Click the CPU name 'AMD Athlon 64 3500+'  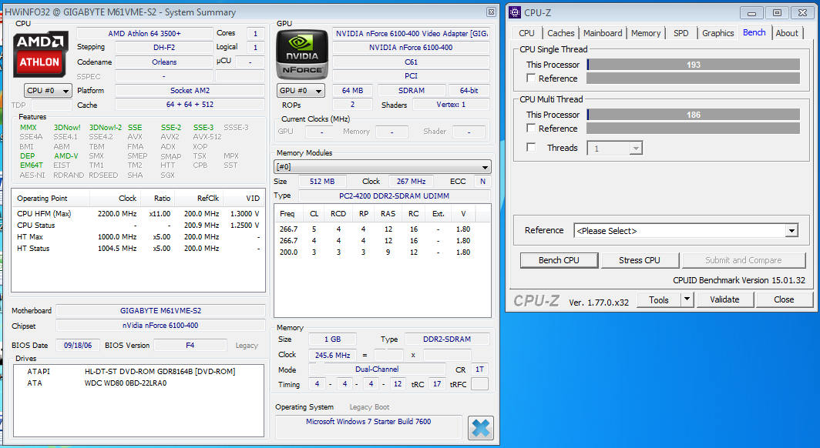144,33
